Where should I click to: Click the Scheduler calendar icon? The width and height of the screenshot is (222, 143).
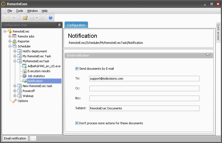[14, 46]
